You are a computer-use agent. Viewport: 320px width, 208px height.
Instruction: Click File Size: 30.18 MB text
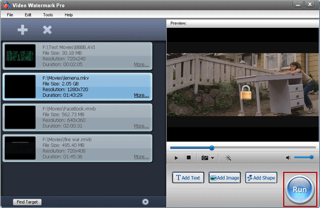(x=62, y=53)
